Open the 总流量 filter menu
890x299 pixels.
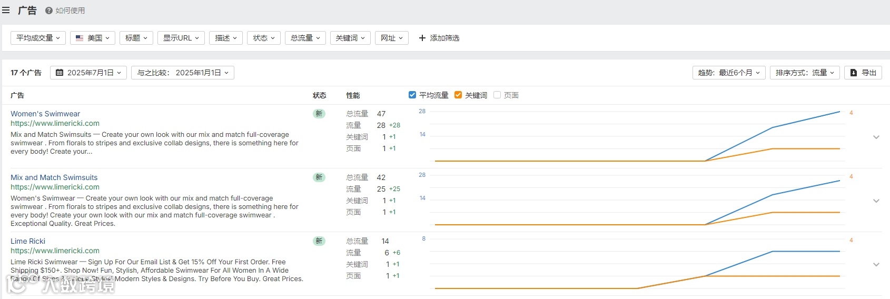click(305, 38)
